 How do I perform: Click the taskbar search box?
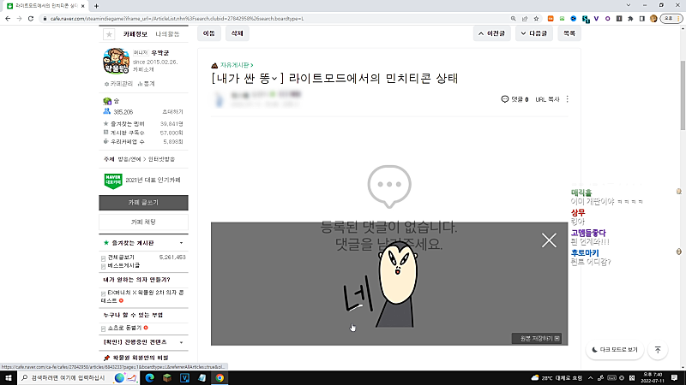79,378
